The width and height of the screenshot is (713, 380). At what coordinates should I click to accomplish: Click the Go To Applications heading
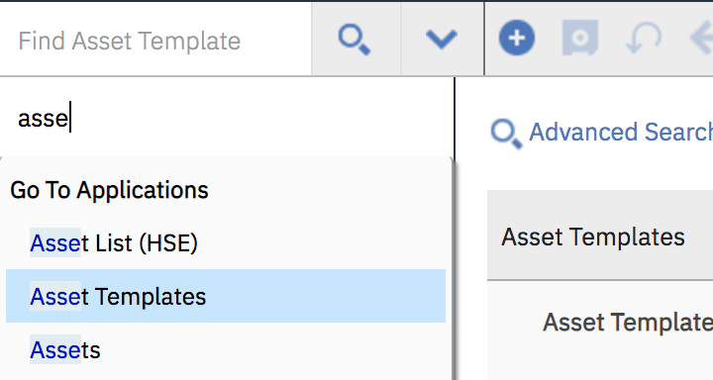tap(109, 190)
